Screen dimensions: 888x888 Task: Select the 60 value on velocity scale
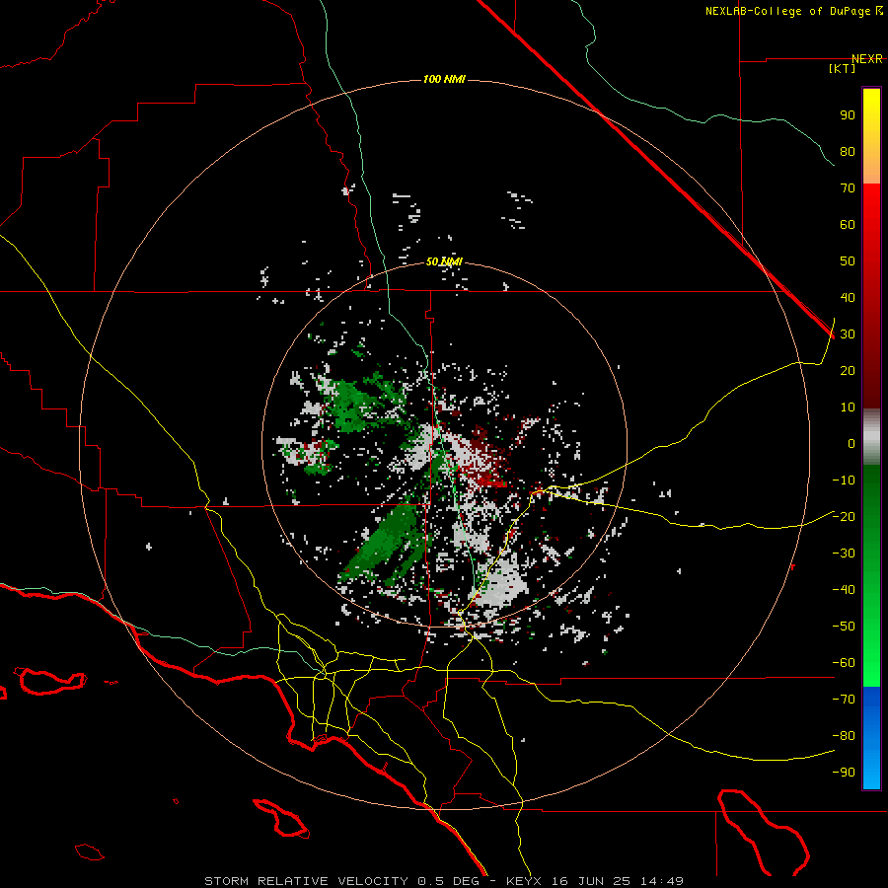(848, 225)
